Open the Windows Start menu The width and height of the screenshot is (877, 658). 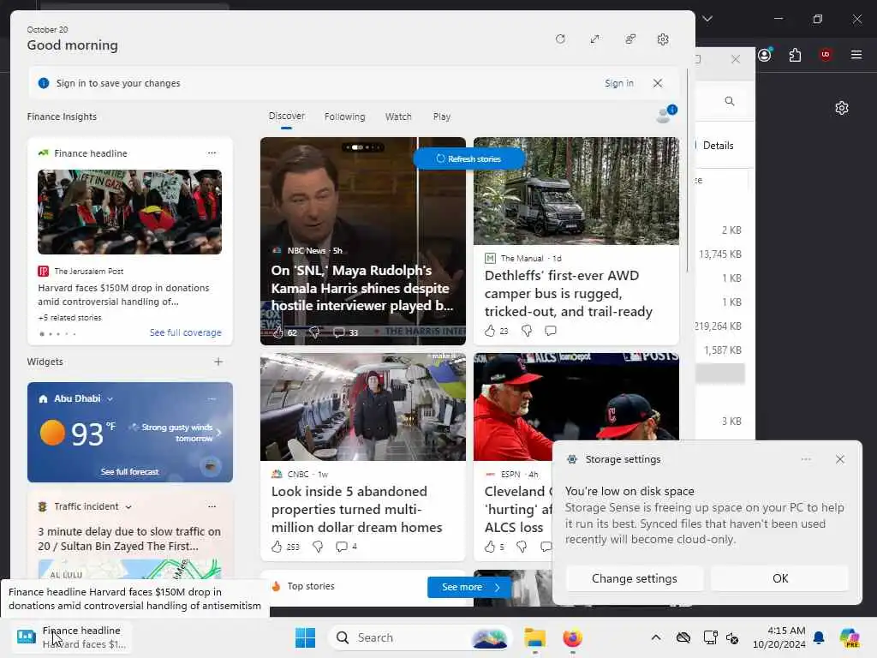pyautogui.click(x=306, y=637)
